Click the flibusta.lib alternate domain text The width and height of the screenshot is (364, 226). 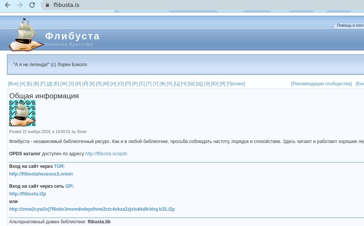click(x=99, y=222)
